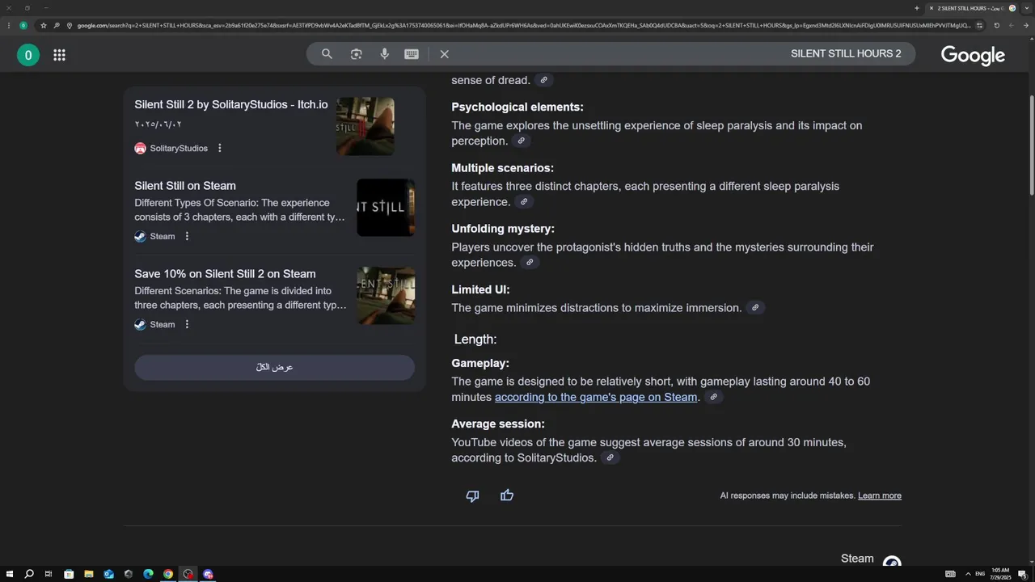Screen dimensions: 1035x582
Task: Click the Silent Still on Steam thumbnail
Action: [x=386, y=207]
